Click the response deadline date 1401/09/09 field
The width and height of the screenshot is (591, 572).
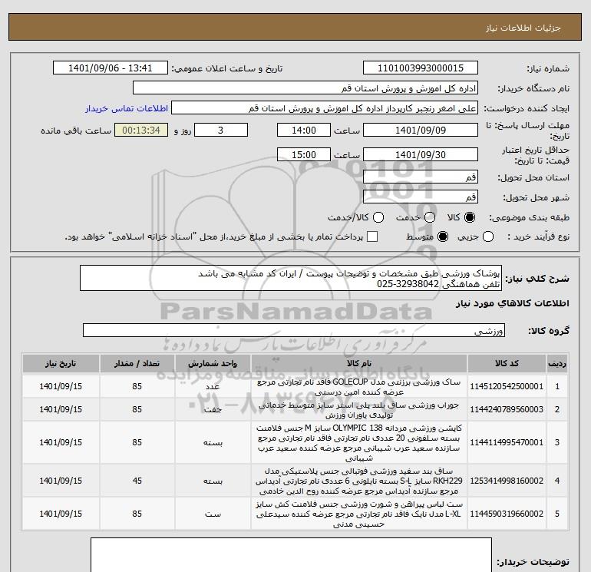click(x=421, y=131)
